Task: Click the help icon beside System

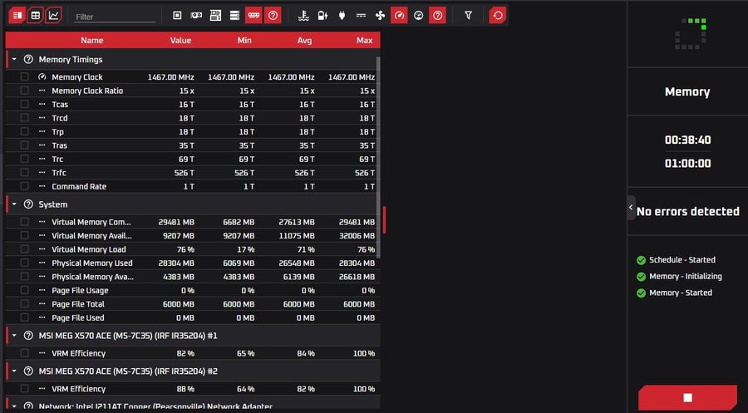Action: click(28, 204)
